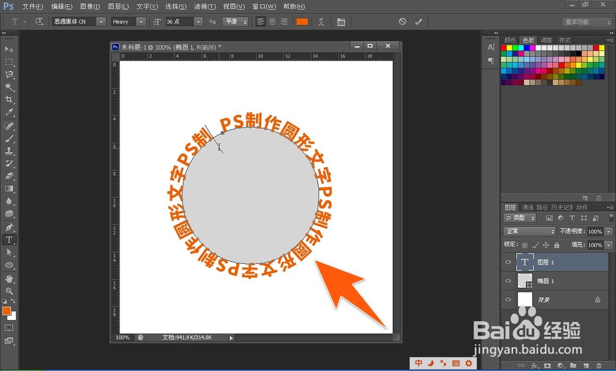Select the Brush tool
The width and height of the screenshot is (616, 371).
click(x=9, y=138)
